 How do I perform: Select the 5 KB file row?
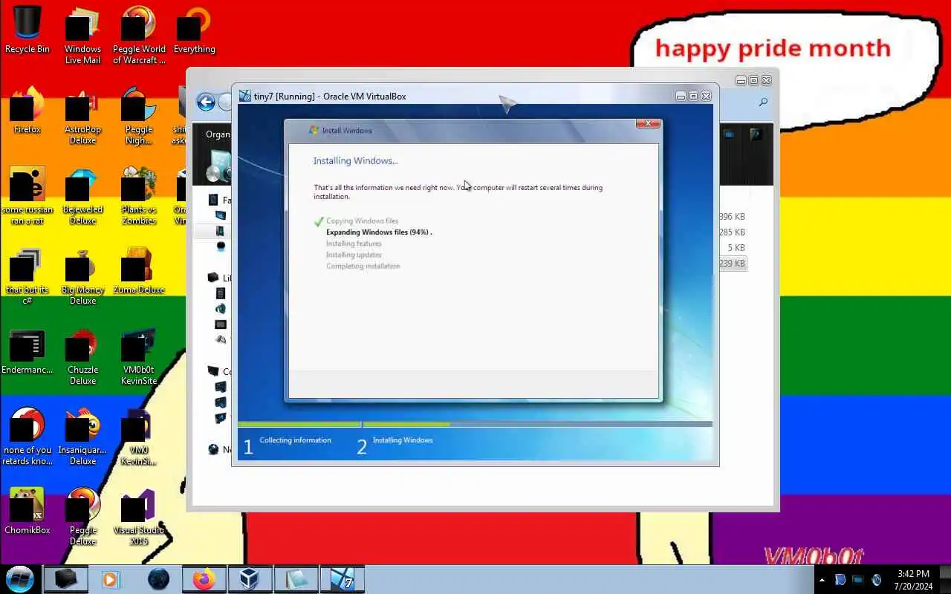(x=733, y=248)
